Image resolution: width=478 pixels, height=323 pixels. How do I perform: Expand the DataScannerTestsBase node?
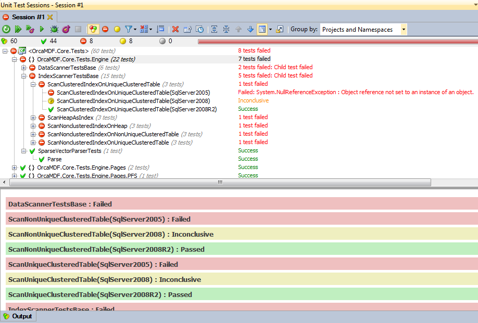pyautogui.click(x=24, y=68)
